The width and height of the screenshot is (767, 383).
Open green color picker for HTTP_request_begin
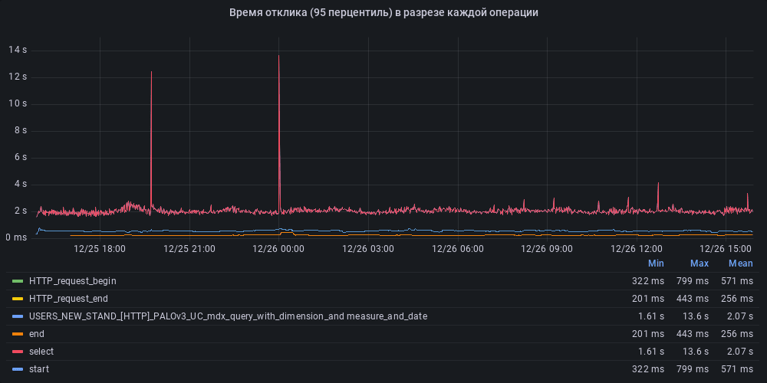pos(18,281)
